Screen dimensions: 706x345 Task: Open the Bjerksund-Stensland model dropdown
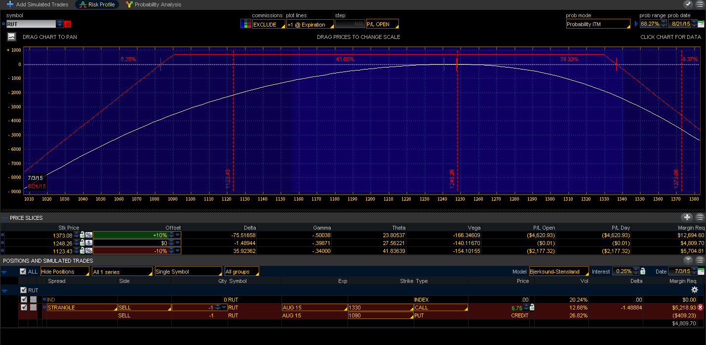[x=558, y=271]
